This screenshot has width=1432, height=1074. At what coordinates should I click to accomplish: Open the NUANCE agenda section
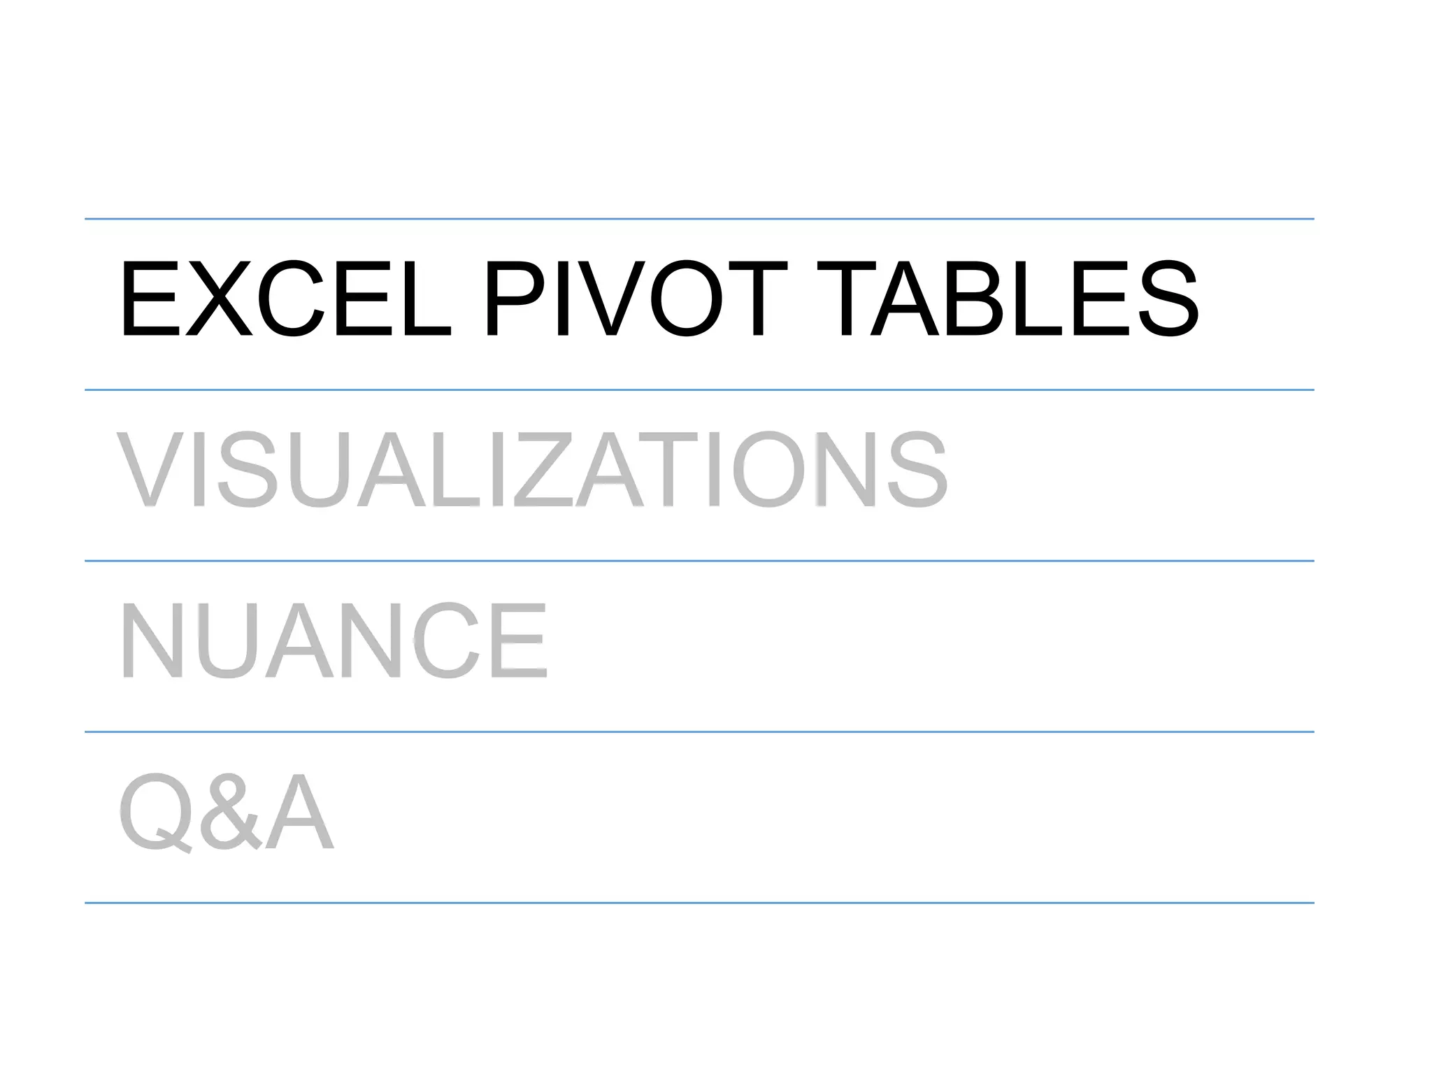[x=333, y=640]
